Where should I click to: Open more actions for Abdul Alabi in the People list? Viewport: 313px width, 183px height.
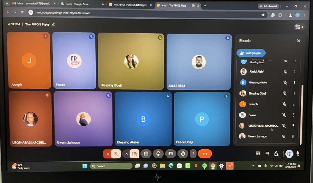click(295, 72)
